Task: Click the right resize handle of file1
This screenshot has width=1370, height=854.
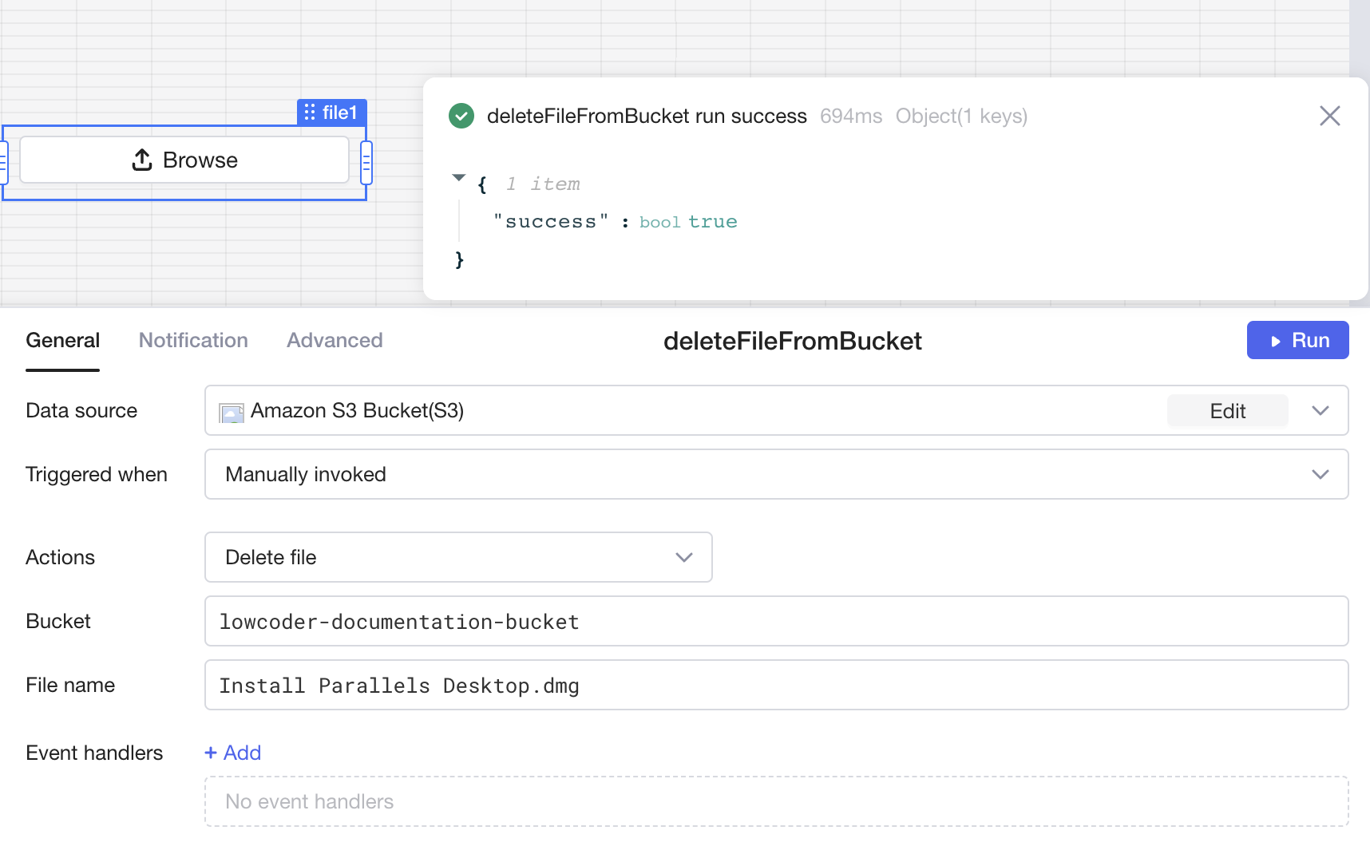Action: (366, 162)
